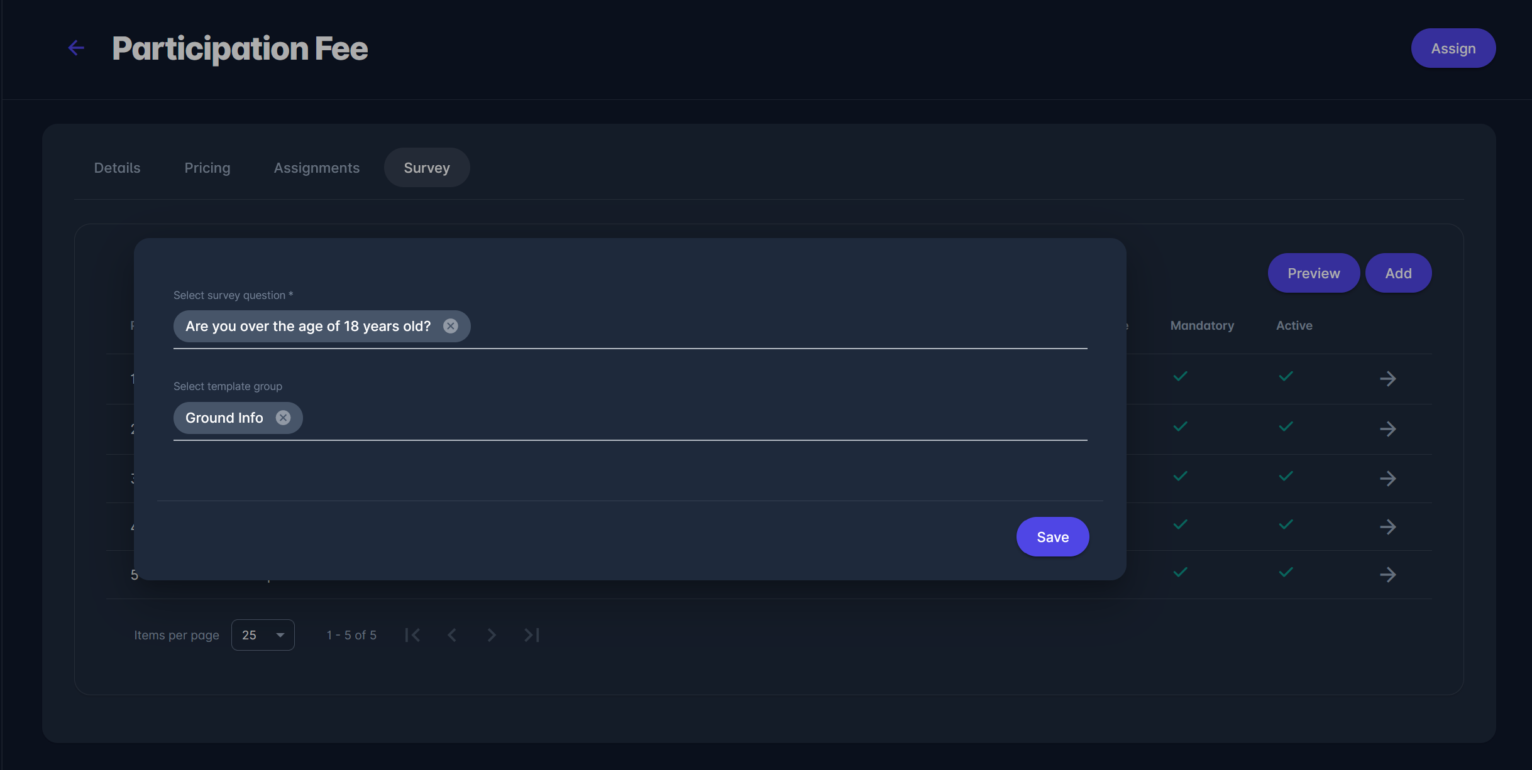Go to the last page

[x=532, y=635]
